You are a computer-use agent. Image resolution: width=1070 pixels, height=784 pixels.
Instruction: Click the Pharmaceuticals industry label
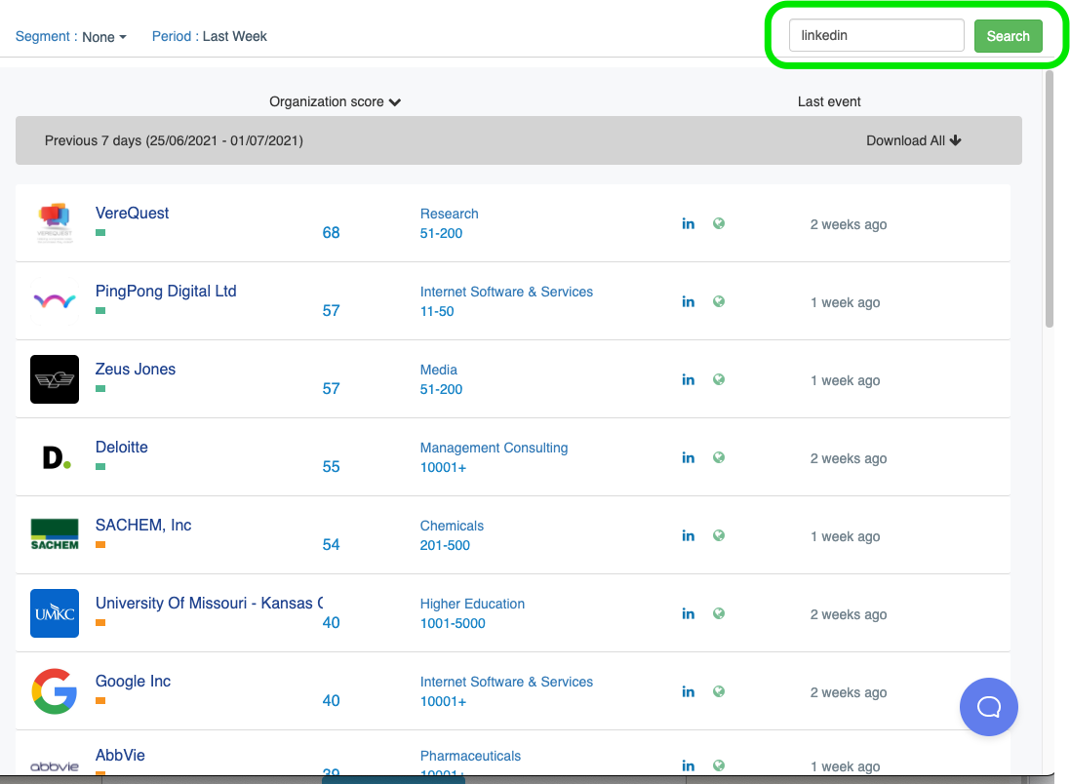tap(470, 756)
